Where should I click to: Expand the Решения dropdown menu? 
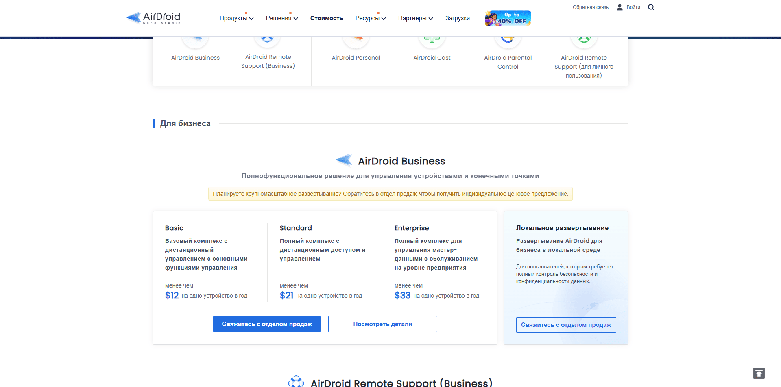(282, 18)
